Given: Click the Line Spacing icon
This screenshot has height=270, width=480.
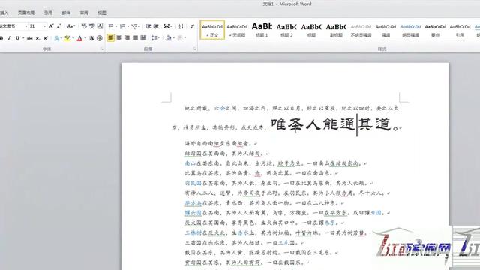Looking at the screenshot, I should tap(154, 38).
